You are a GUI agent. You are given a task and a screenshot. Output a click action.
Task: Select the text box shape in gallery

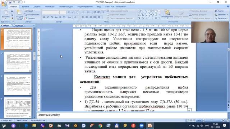point(139,11)
